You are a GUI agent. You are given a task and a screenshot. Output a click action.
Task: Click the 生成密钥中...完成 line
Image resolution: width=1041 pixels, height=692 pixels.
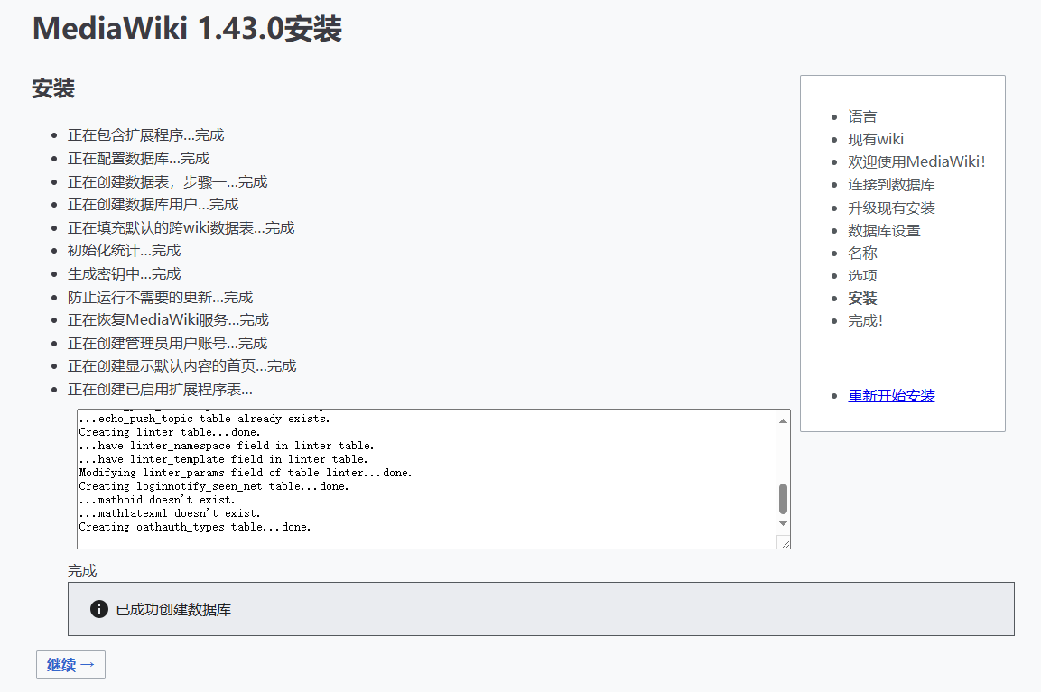[x=125, y=274]
